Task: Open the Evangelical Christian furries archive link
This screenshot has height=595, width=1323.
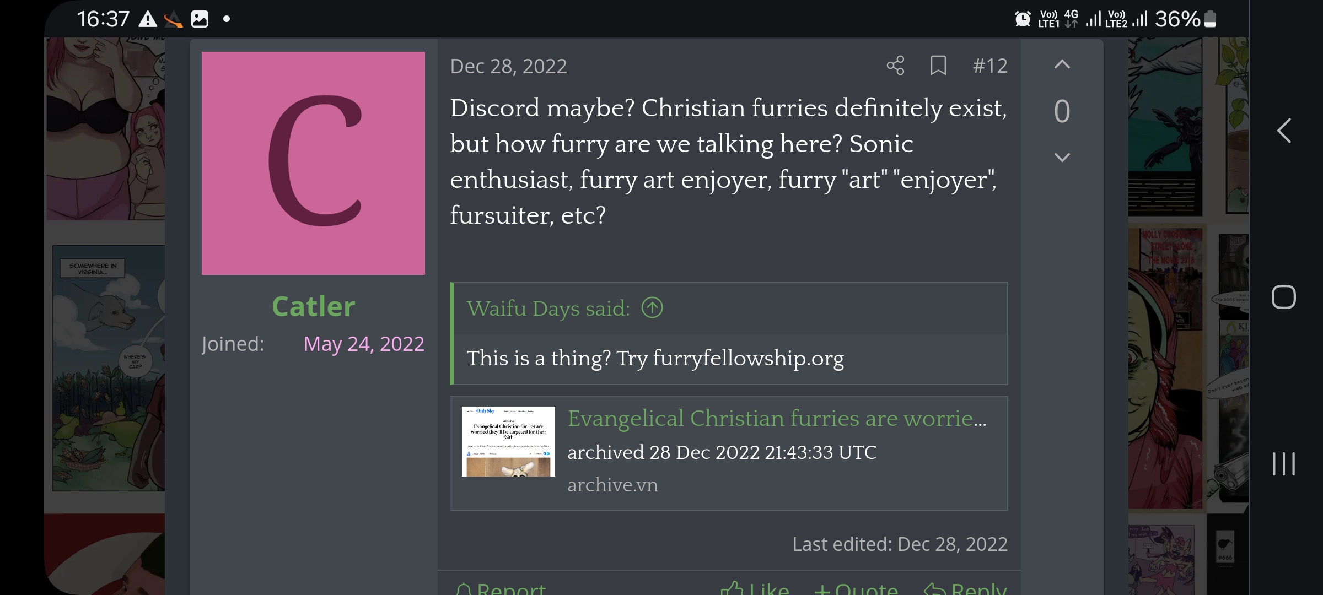Action: (777, 419)
